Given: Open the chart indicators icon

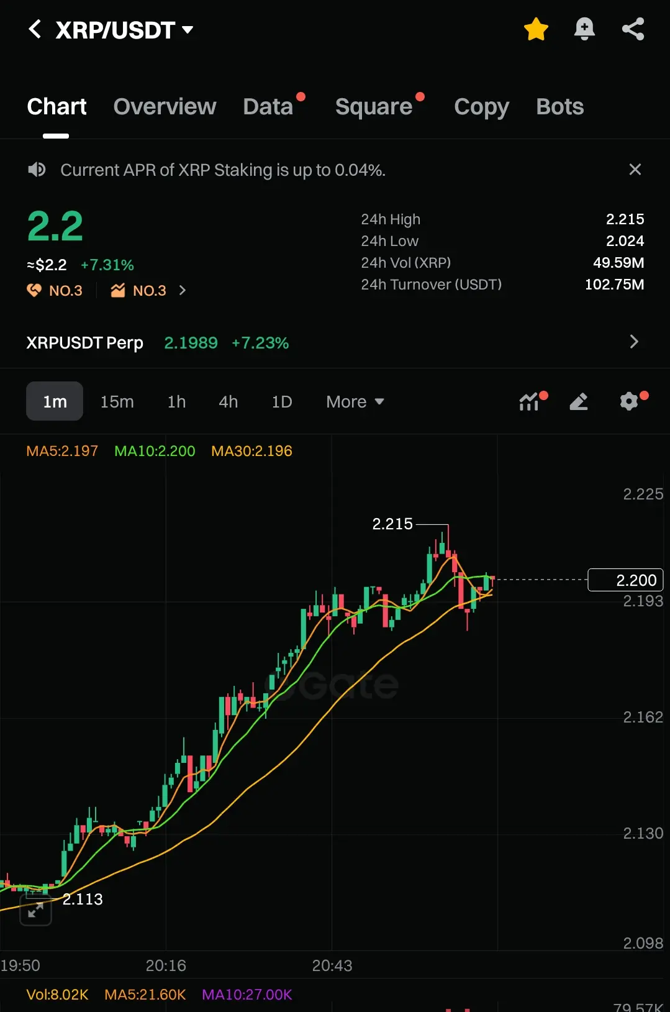Looking at the screenshot, I should [530, 402].
